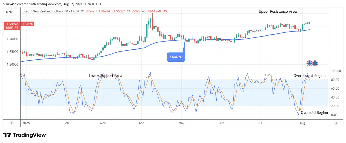This screenshot has height=143, width=346.
Task: Click the 80.00 oscillator scale label
Action: click(335, 80)
